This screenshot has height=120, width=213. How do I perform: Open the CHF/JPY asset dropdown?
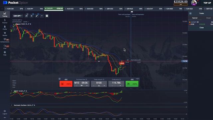point(18,16)
